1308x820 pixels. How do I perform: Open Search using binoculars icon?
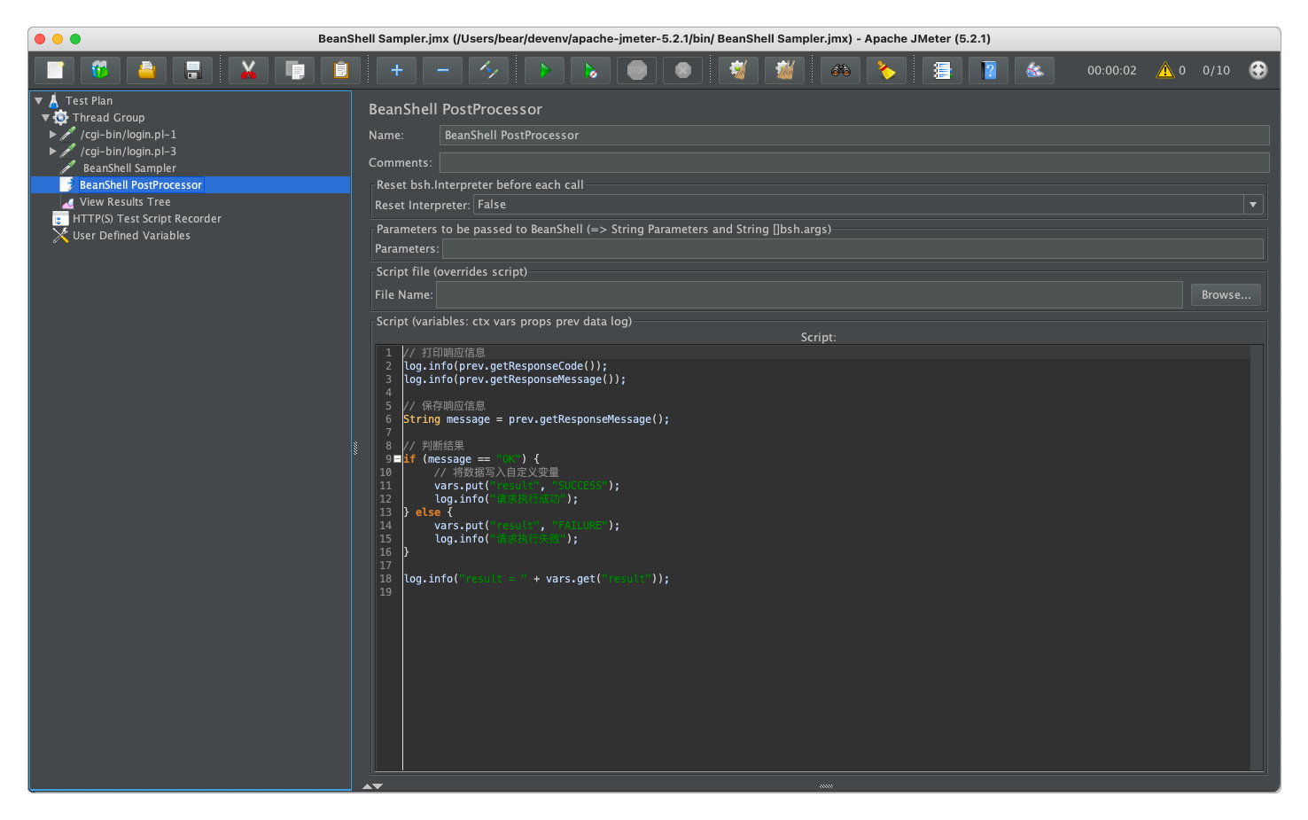(x=841, y=70)
